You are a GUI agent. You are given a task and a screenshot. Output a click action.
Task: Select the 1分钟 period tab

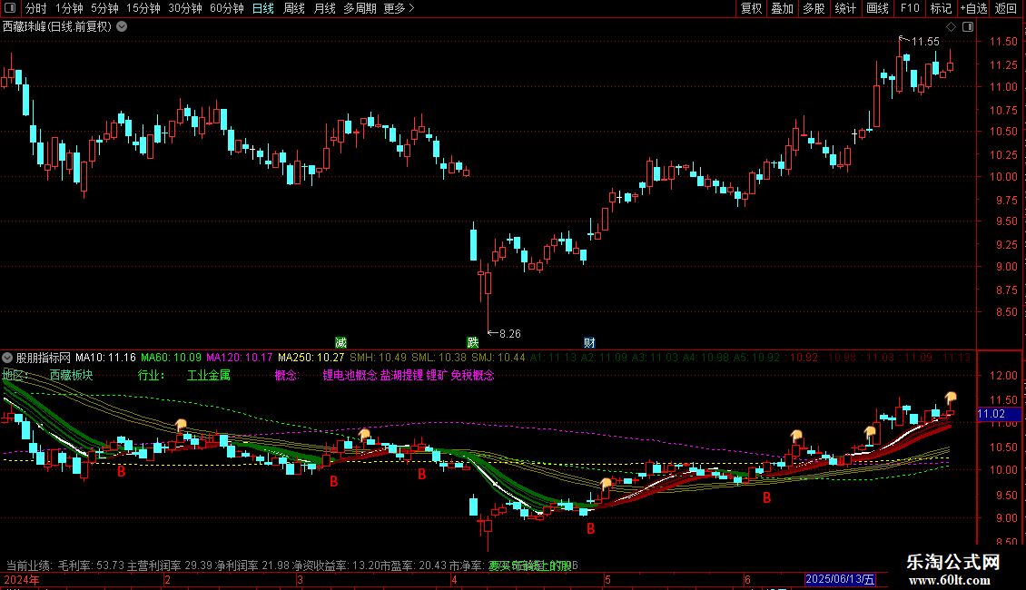[x=69, y=8]
